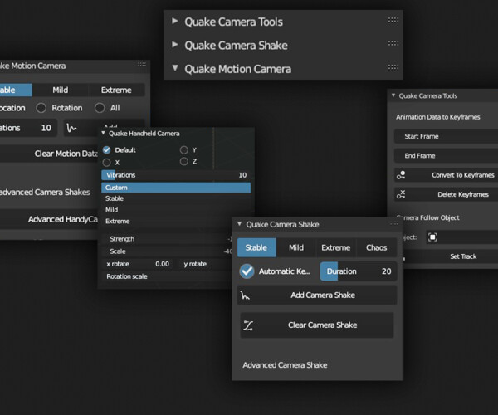Click the End Frame field
498x415 pixels.
[446, 155]
